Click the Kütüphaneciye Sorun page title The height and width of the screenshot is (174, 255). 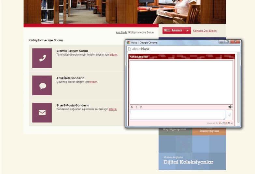(46, 40)
